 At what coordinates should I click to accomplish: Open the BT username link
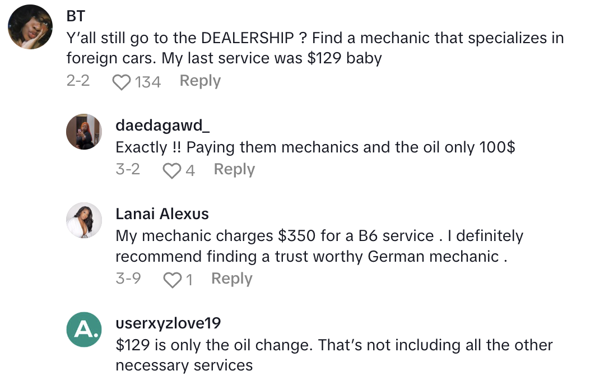pyautogui.click(x=76, y=15)
